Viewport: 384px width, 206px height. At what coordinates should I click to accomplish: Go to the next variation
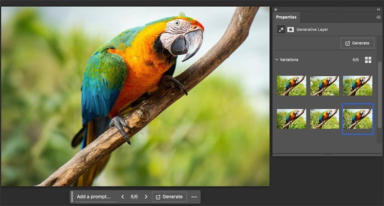click(x=146, y=197)
